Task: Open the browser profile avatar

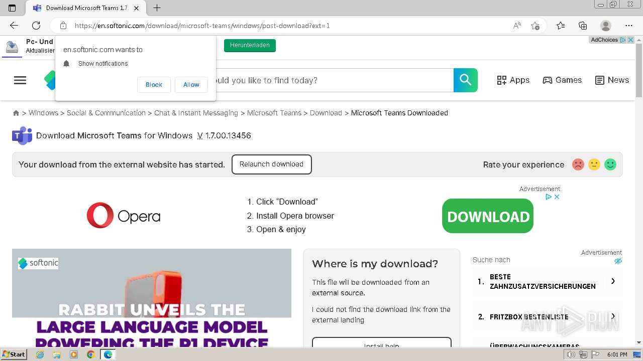Action: click(606, 26)
